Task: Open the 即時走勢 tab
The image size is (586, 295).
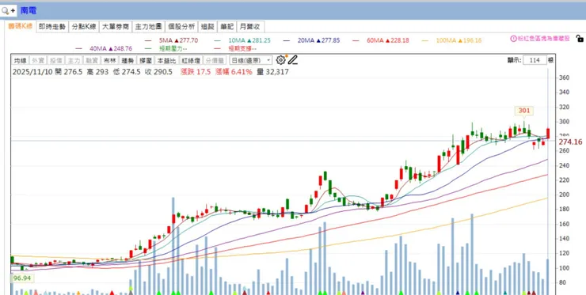Action: pos(52,27)
